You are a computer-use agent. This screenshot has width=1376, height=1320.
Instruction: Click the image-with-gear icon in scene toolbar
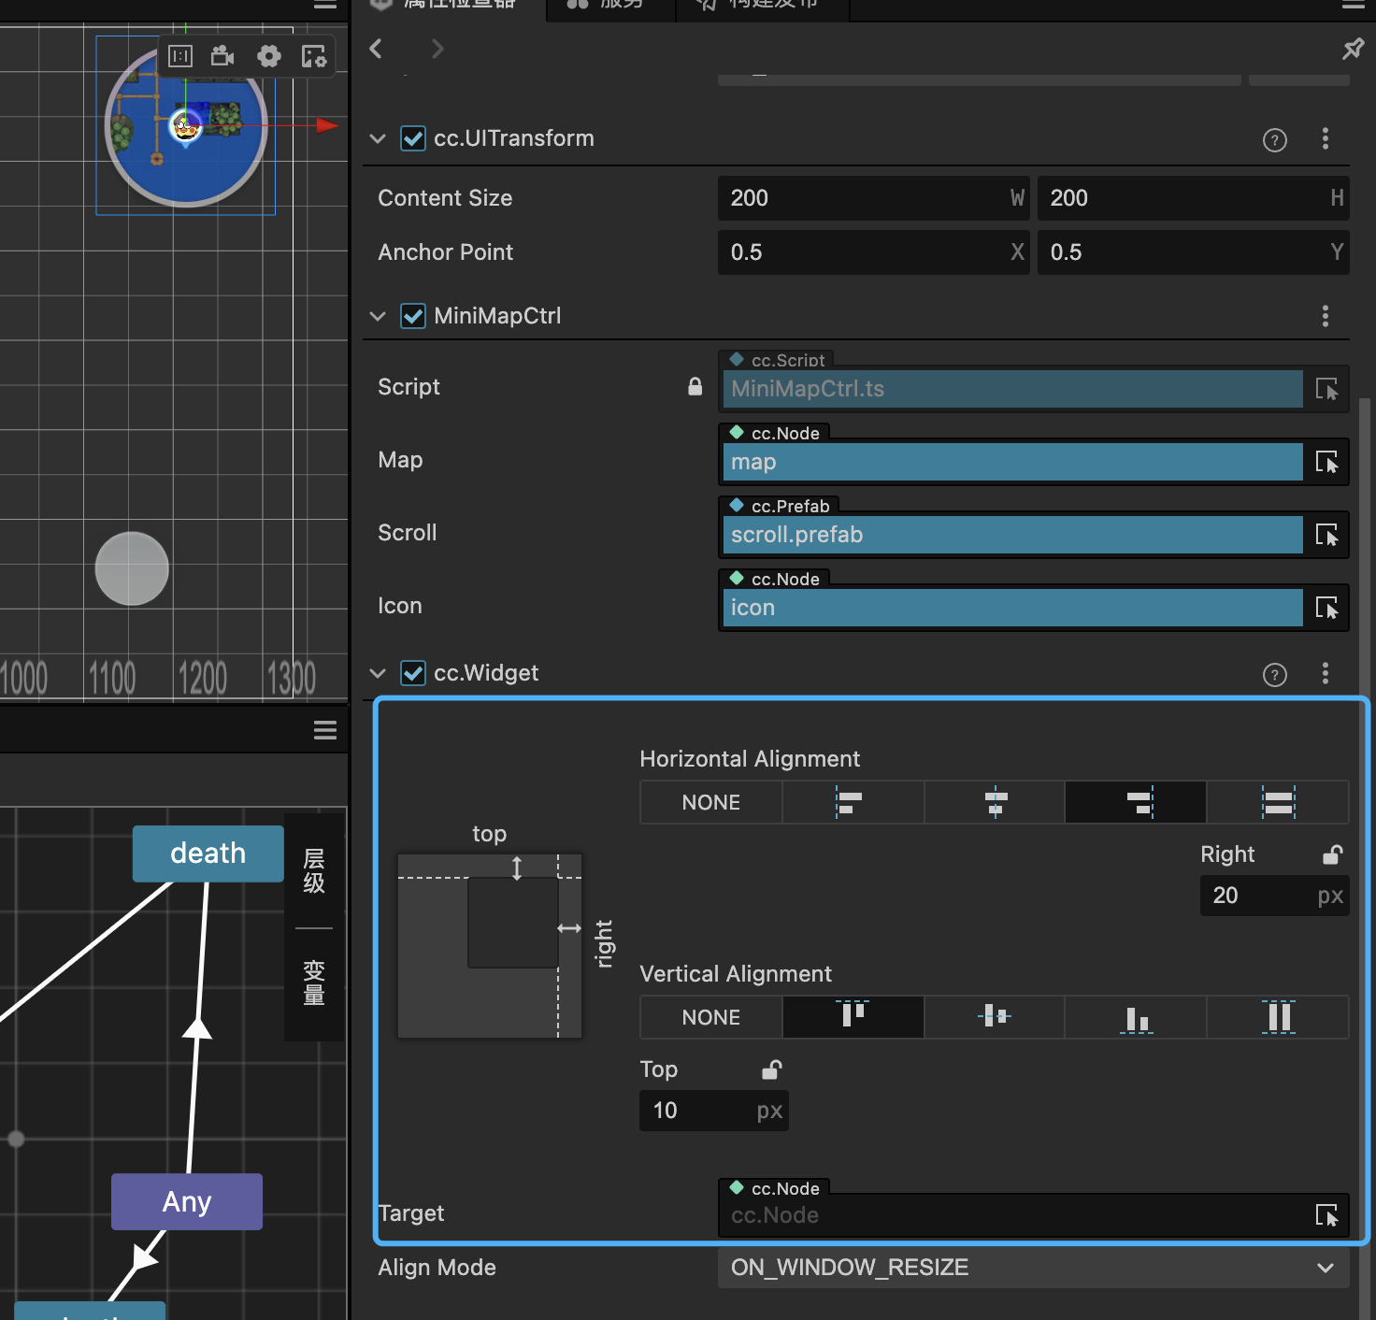pos(313,56)
